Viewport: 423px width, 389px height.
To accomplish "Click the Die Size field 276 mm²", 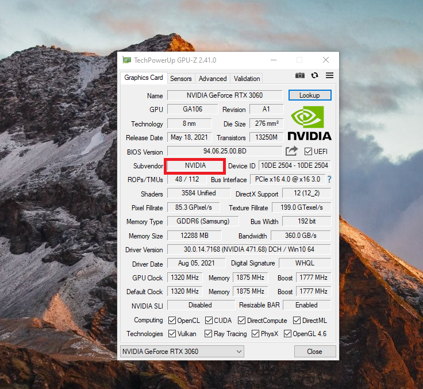I will tap(267, 124).
